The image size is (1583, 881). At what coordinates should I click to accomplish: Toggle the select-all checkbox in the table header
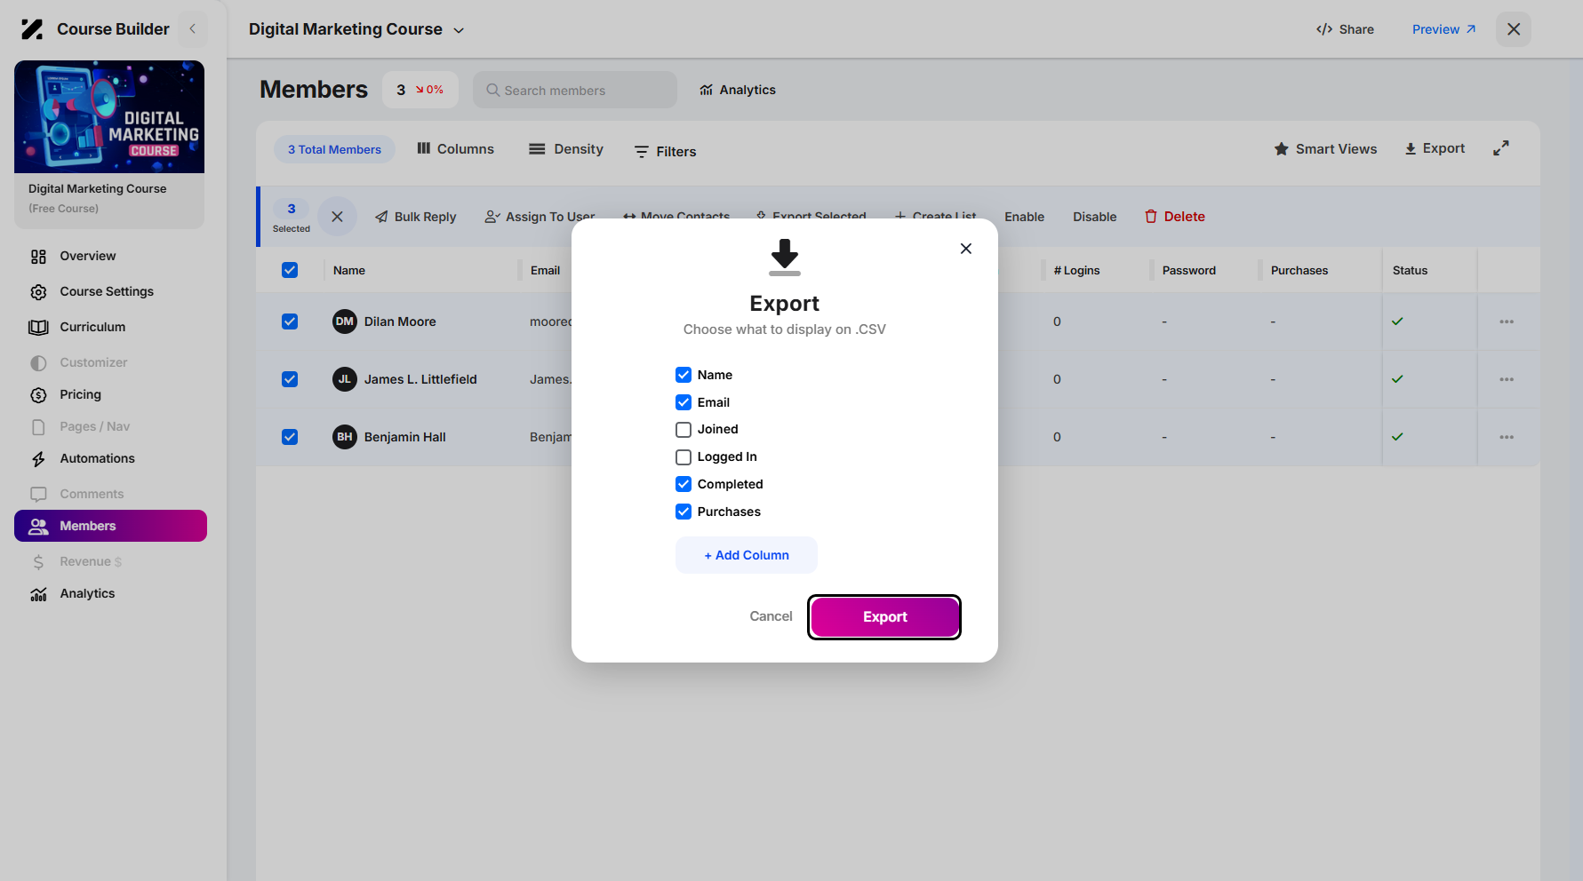pyautogui.click(x=290, y=270)
